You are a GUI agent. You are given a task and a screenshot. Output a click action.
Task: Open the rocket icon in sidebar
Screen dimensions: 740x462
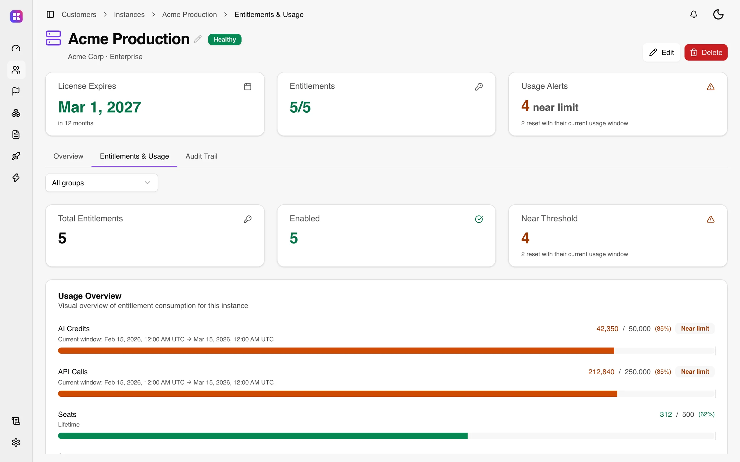pyautogui.click(x=16, y=156)
